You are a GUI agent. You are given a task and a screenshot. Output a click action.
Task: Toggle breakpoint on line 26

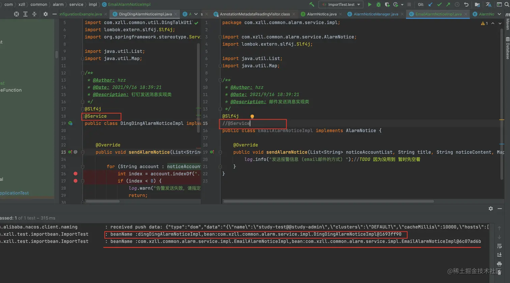coord(76,174)
